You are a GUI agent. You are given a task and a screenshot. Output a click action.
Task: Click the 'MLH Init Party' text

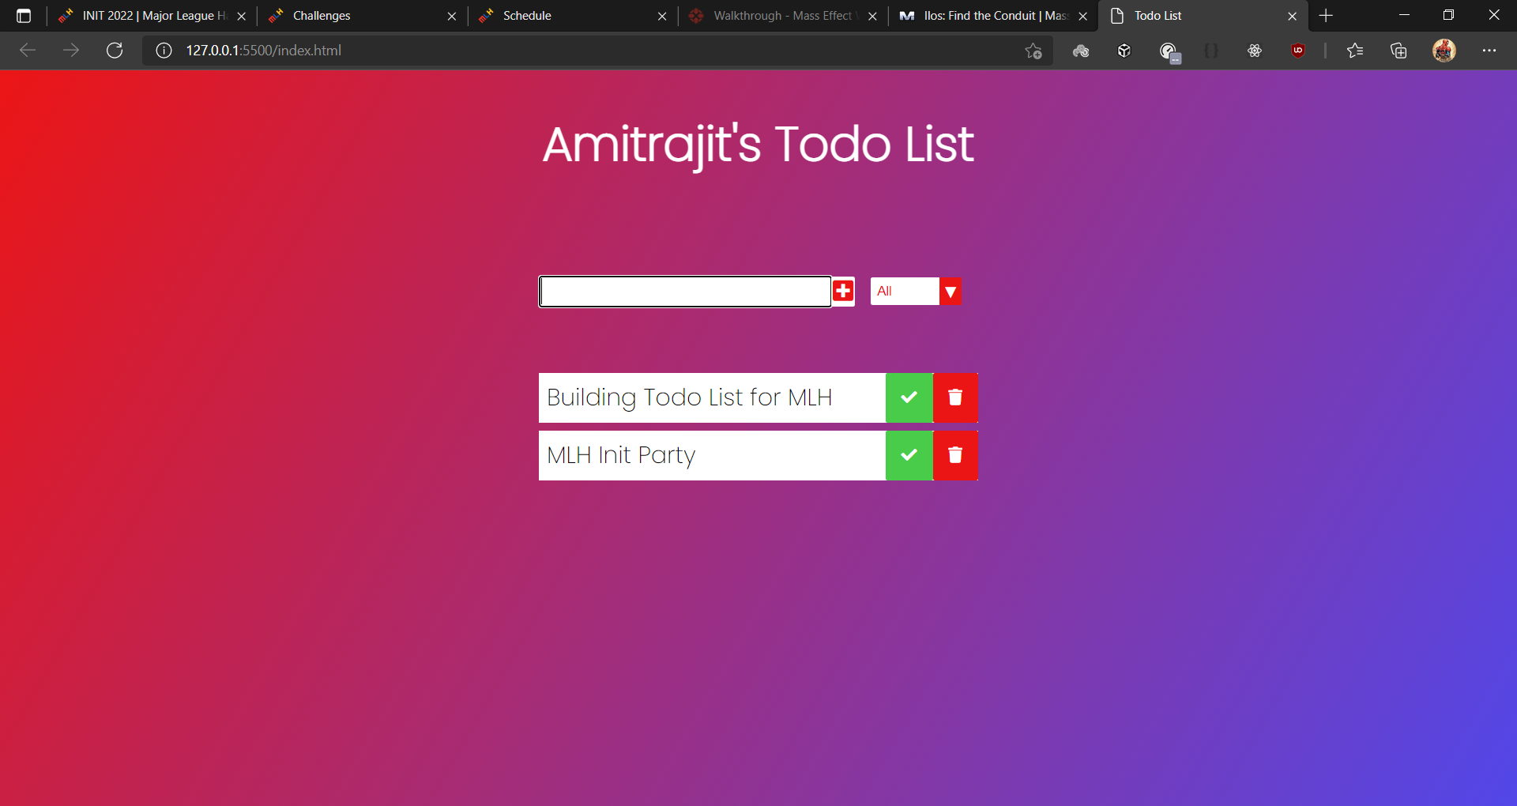tap(621, 455)
